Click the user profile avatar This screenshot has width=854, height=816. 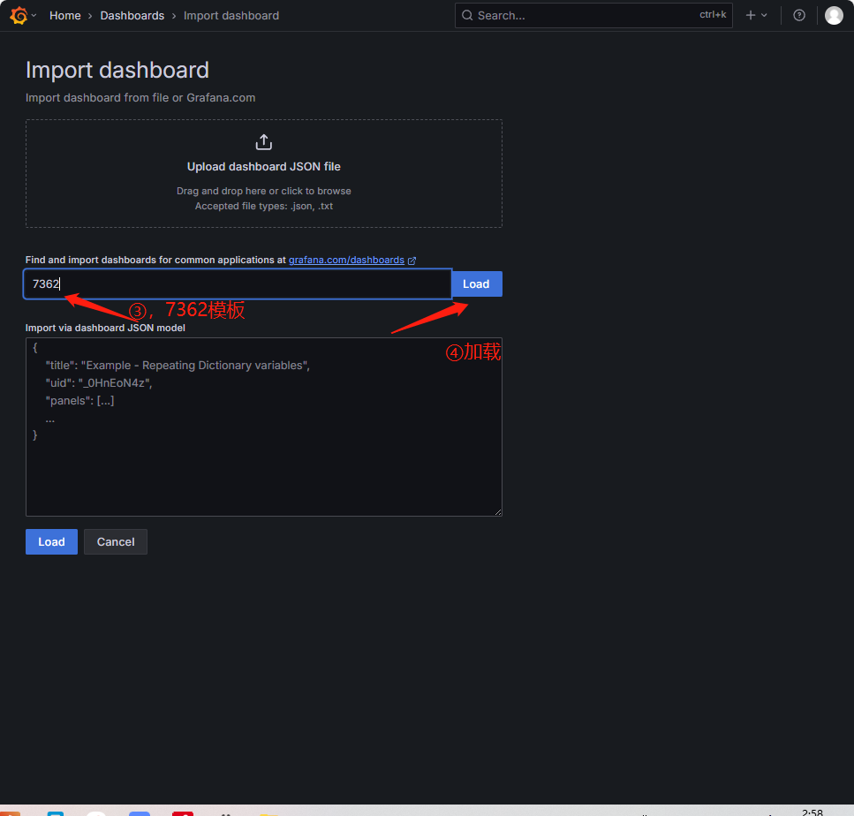(833, 15)
